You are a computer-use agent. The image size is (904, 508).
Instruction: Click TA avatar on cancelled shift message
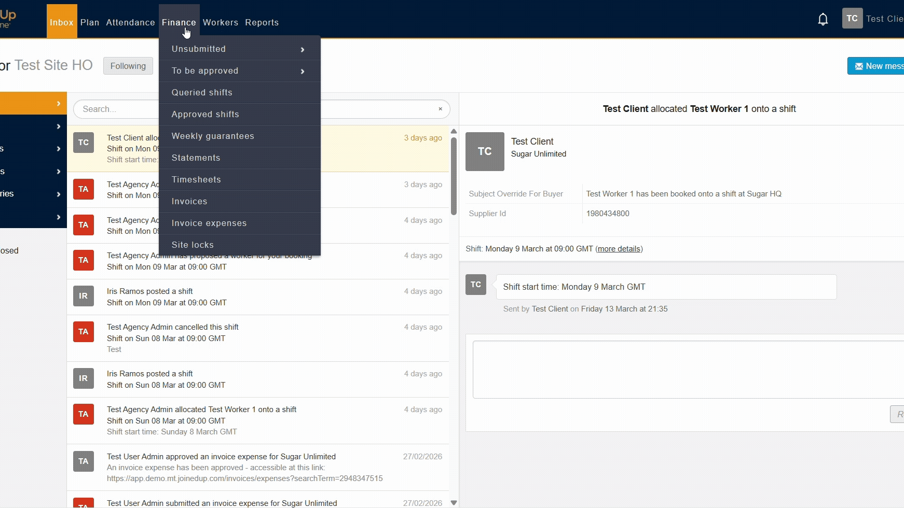pyautogui.click(x=83, y=332)
